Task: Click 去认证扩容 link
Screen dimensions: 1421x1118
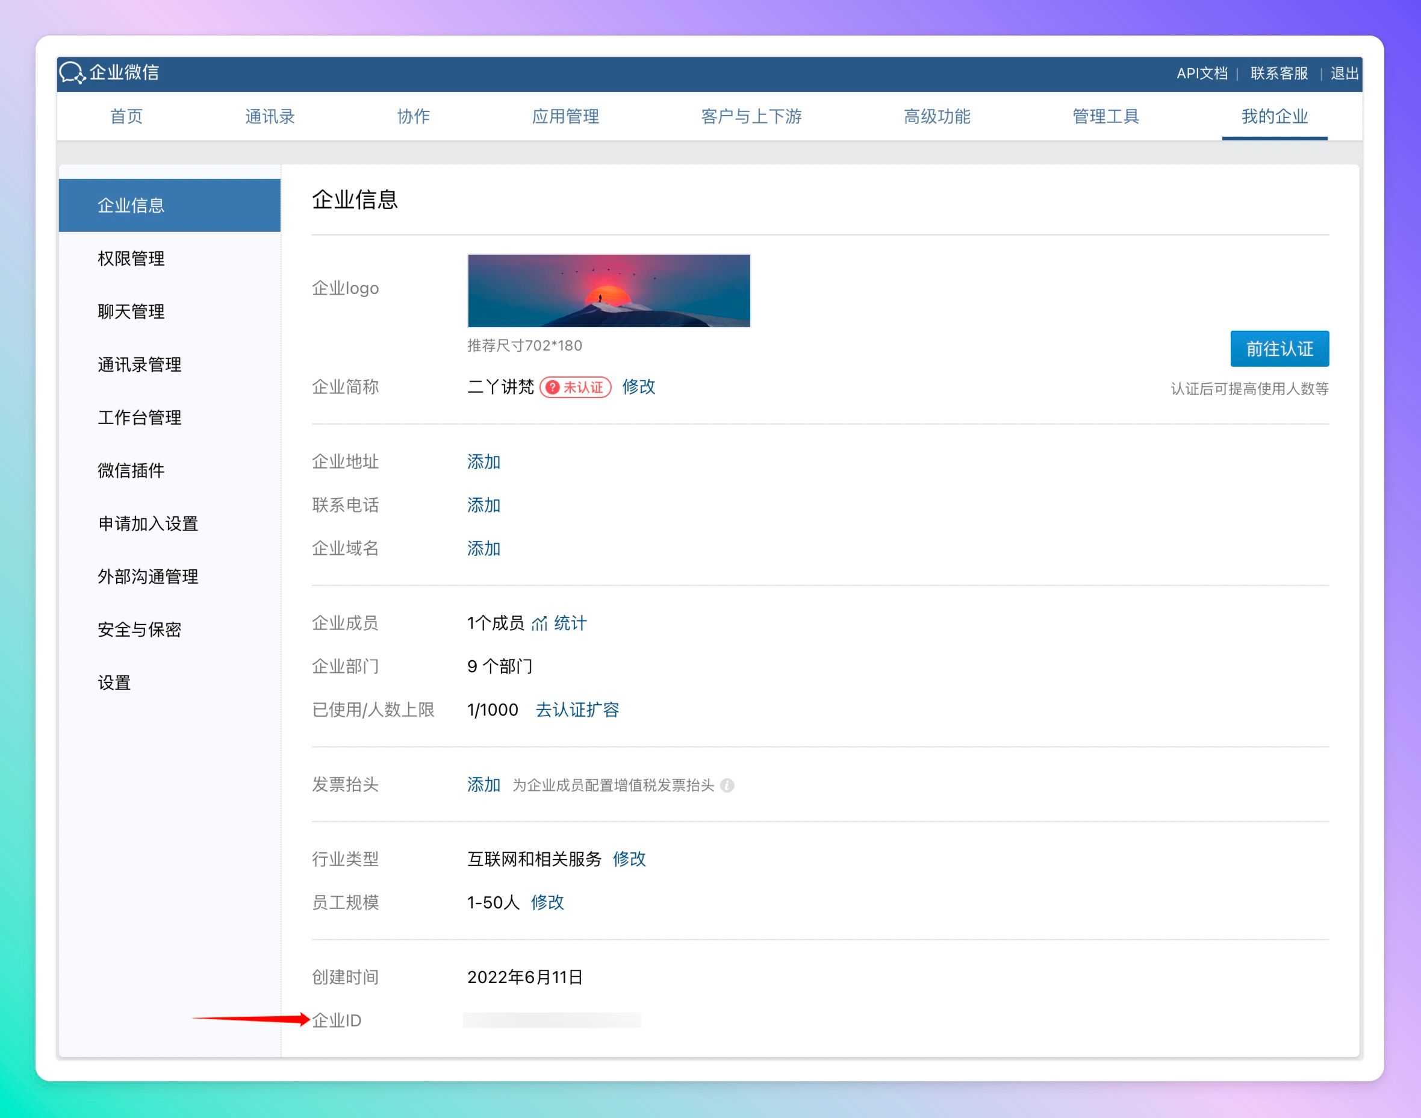Action: click(577, 710)
